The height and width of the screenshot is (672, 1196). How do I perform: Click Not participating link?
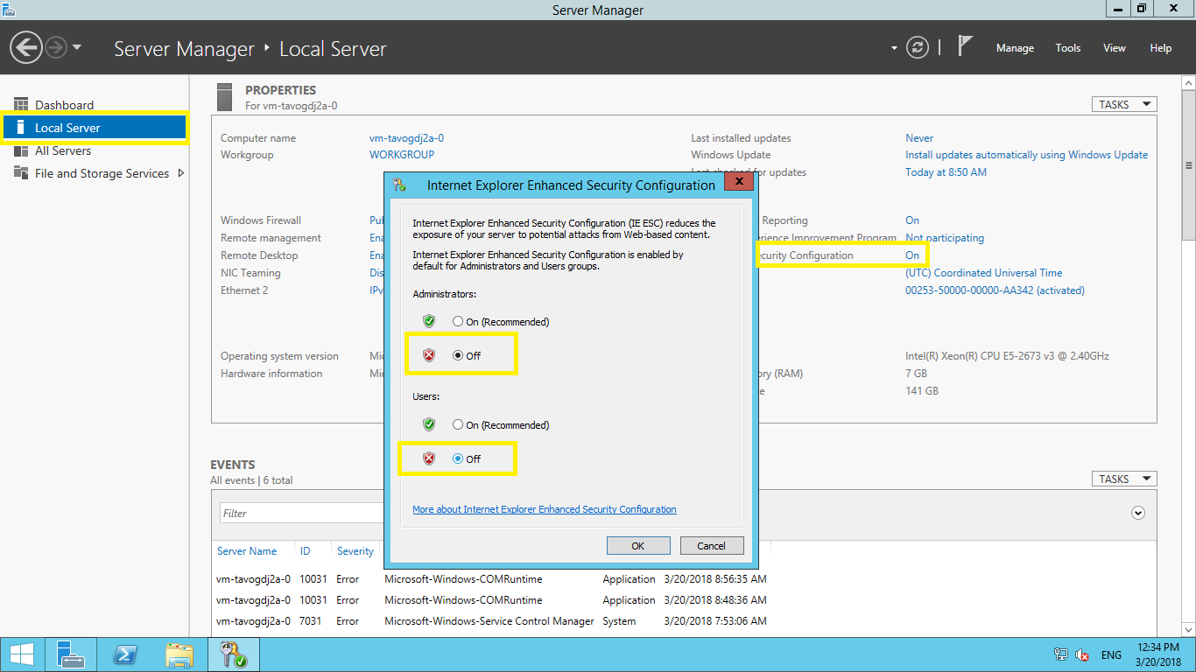click(x=945, y=238)
